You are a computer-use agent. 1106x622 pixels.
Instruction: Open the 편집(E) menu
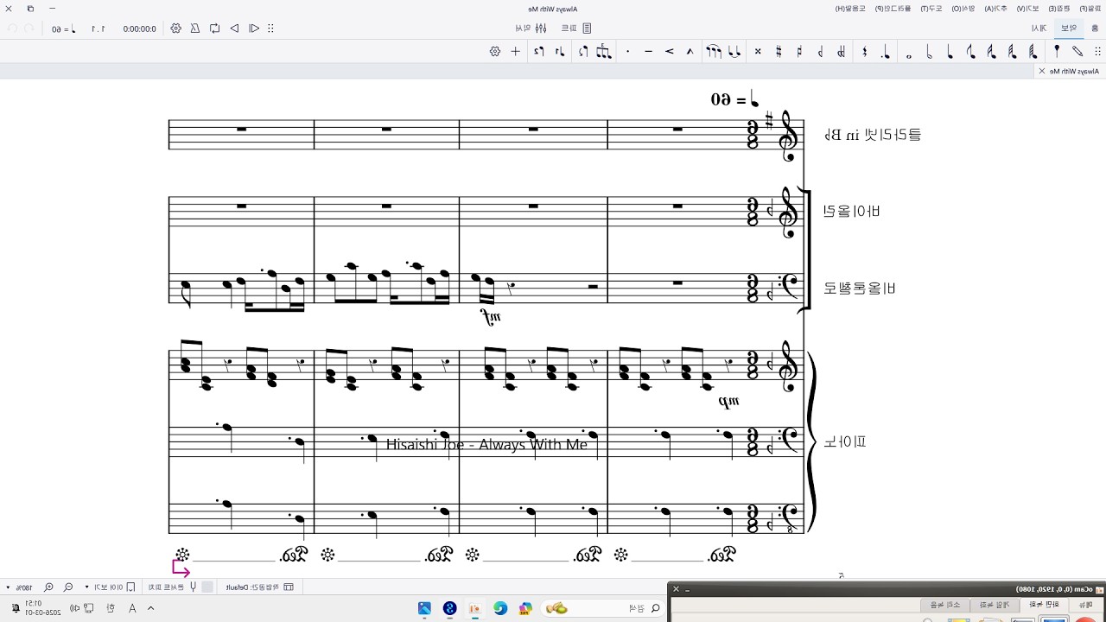[x=1059, y=8]
